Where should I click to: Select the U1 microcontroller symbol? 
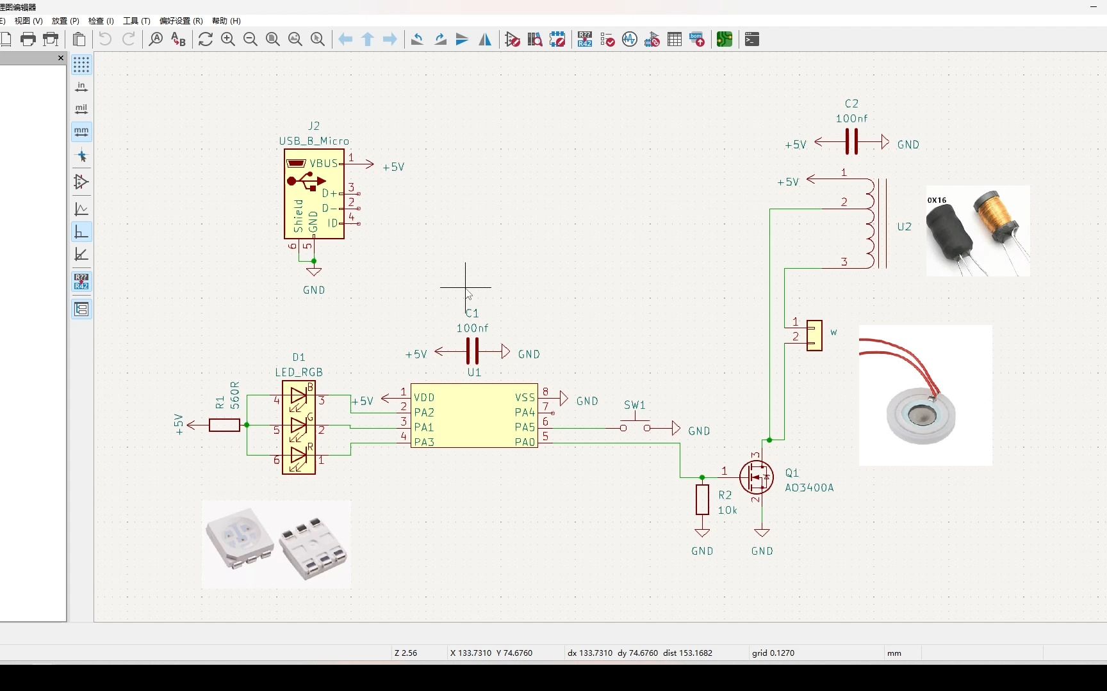click(474, 416)
